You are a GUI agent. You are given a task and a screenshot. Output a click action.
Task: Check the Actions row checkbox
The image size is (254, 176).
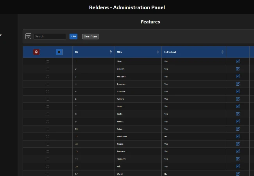coord(48,99)
